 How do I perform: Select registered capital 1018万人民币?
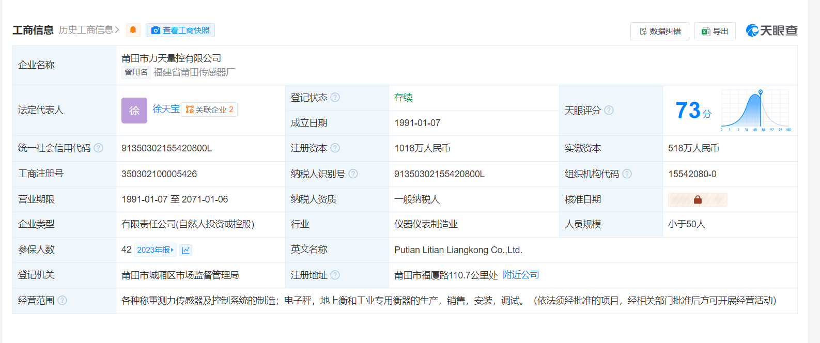[x=422, y=148]
